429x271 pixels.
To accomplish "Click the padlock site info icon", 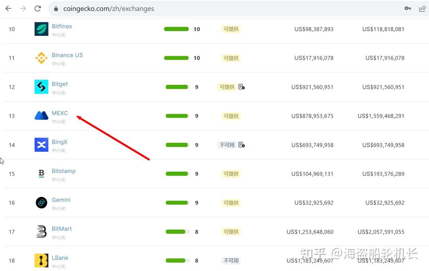I will pos(56,9).
